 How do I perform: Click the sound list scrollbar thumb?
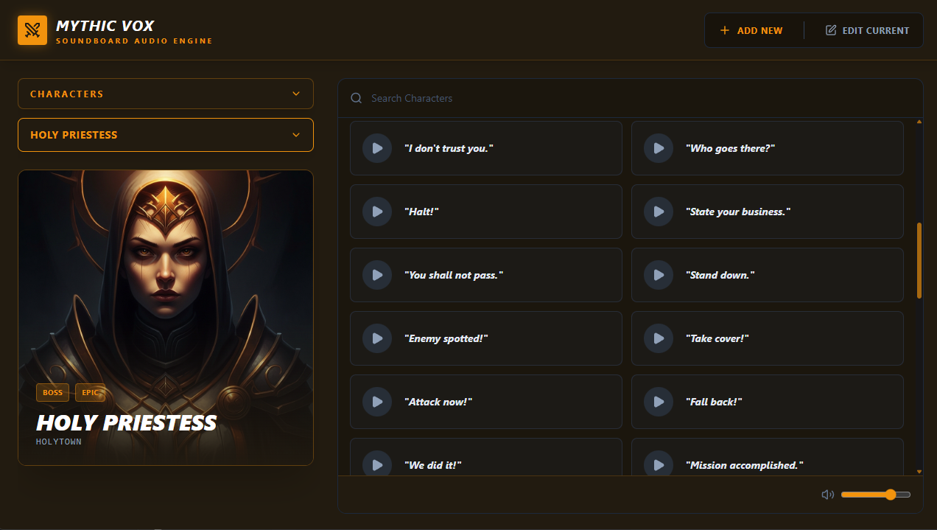[x=919, y=260]
